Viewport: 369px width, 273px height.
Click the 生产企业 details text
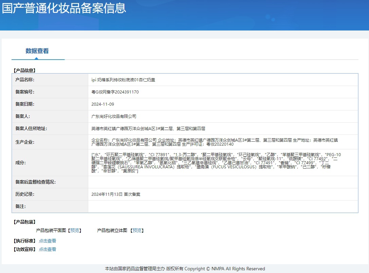215,142
